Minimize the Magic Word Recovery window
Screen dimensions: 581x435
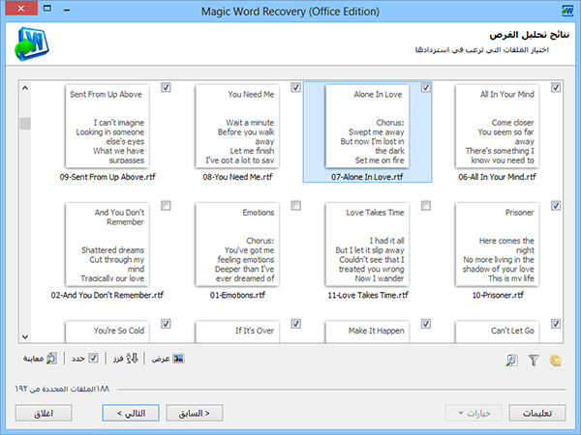[67, 11]
